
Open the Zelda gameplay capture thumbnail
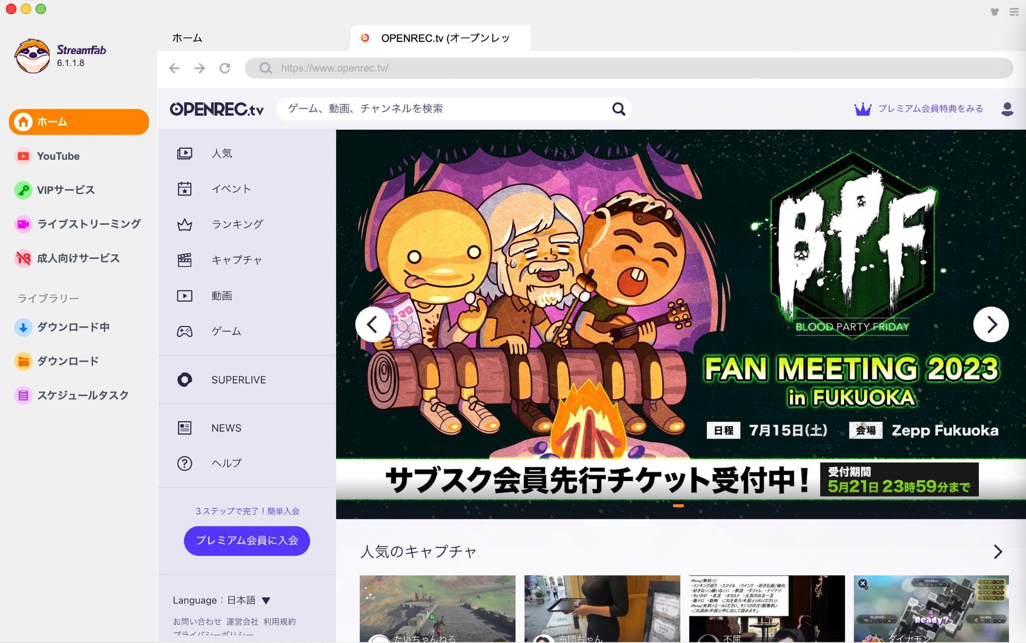[x=437, y=608]
